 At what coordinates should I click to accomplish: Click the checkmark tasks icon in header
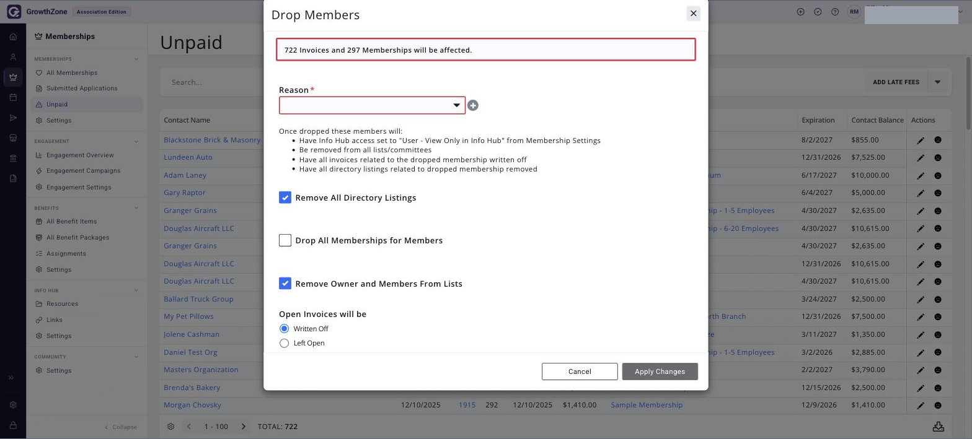(818, 12)
